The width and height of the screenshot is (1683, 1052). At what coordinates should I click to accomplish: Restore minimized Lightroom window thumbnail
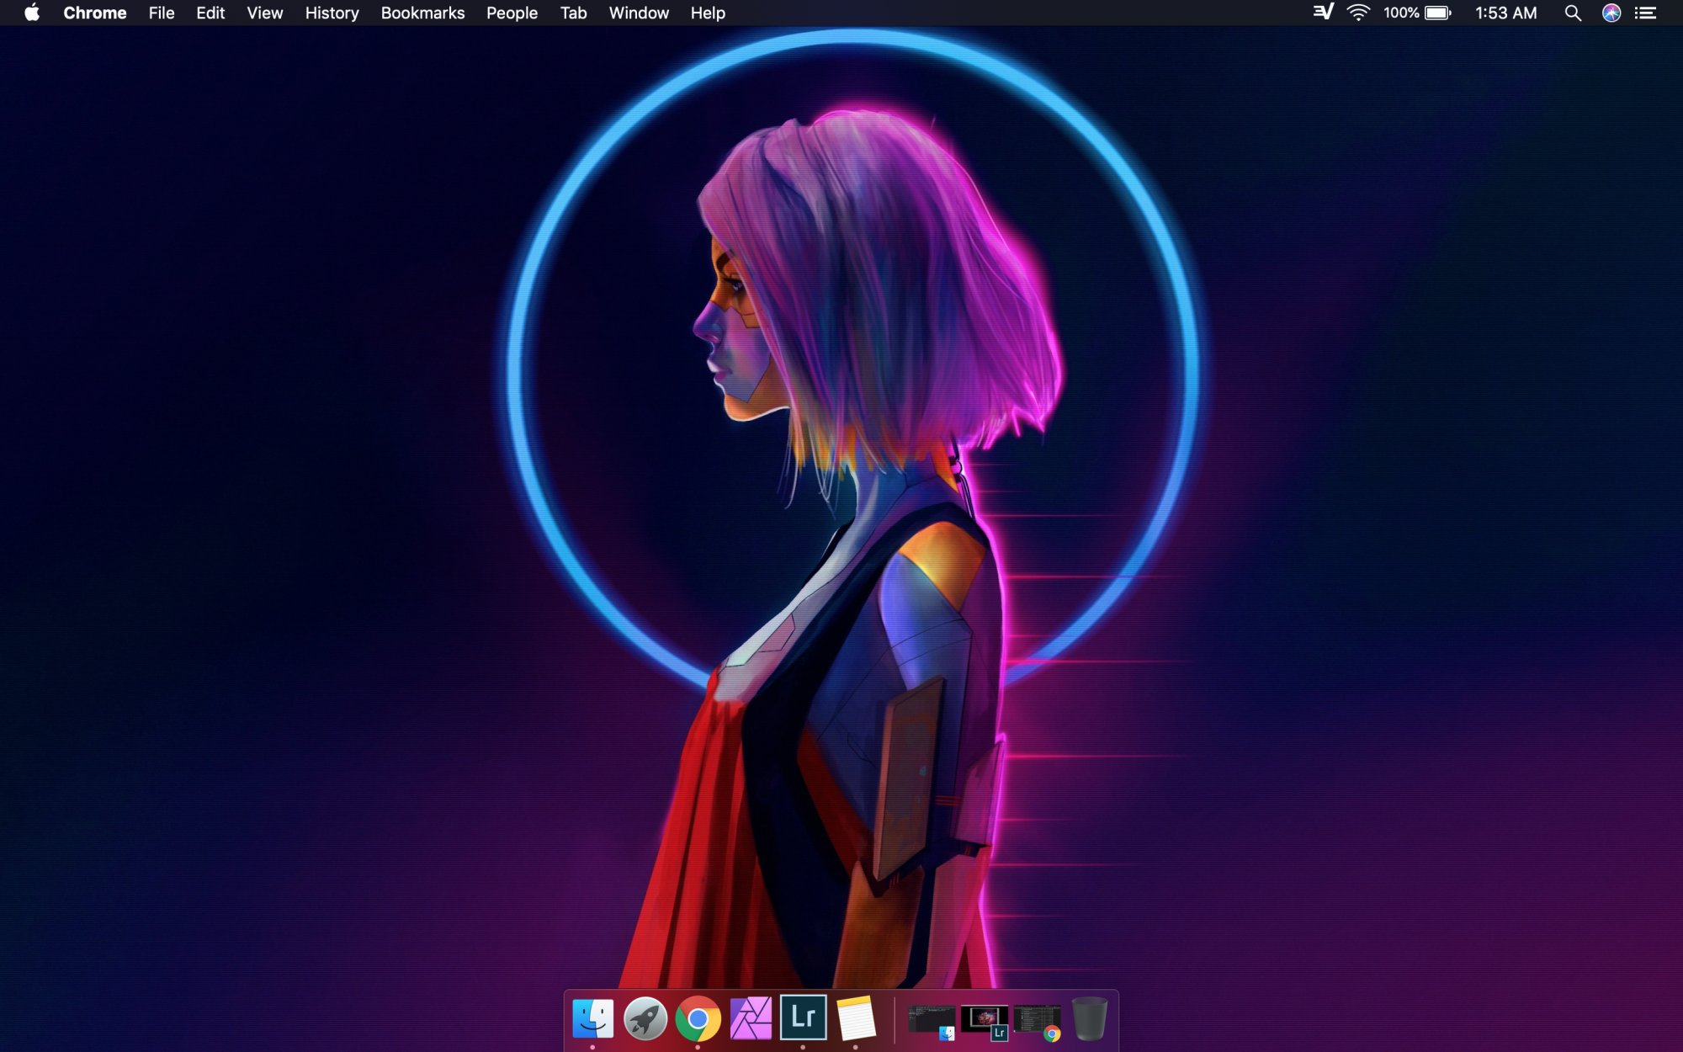pyautogui.click(x=985, y=1020)
